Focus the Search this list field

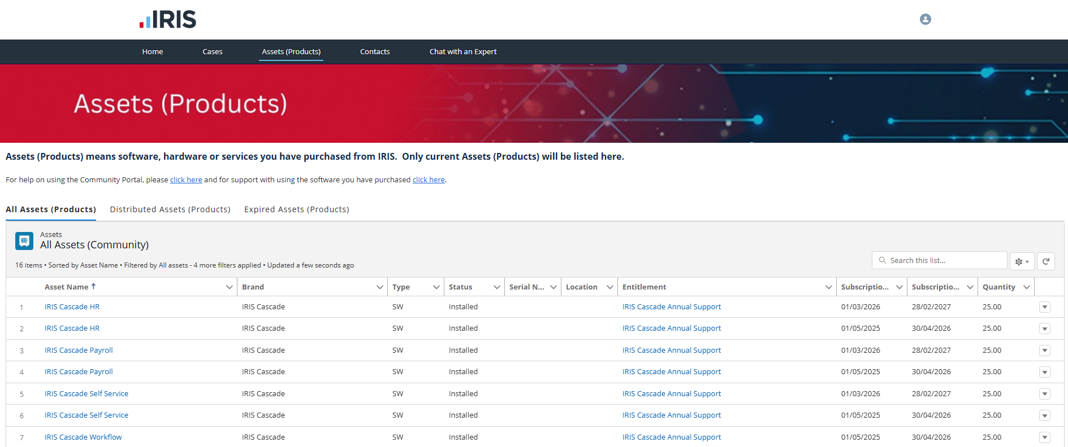tap(940, 260)
